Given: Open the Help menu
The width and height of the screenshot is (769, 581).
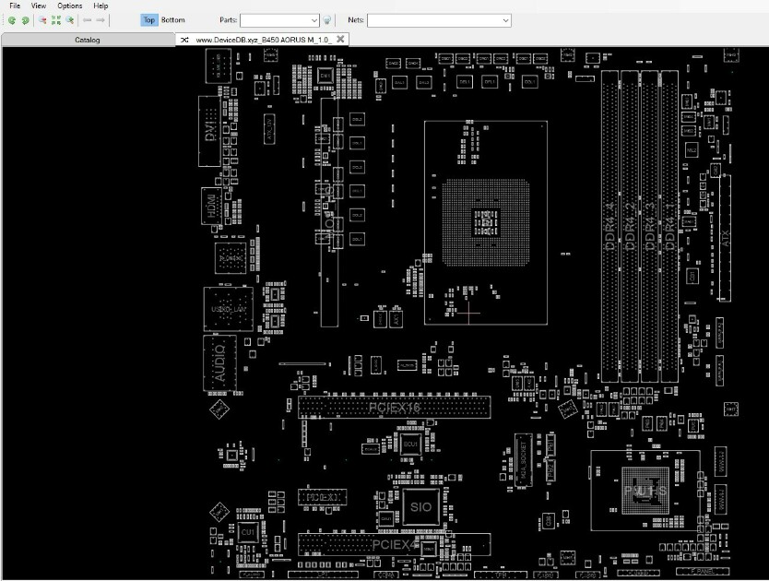Looking at the screenshot, I should click(101, 6).
